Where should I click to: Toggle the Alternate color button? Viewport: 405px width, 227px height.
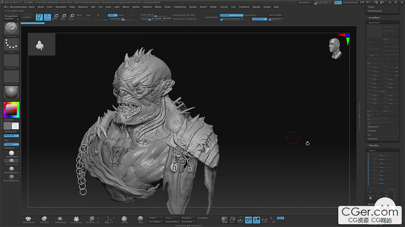click(x=12, y=136)
